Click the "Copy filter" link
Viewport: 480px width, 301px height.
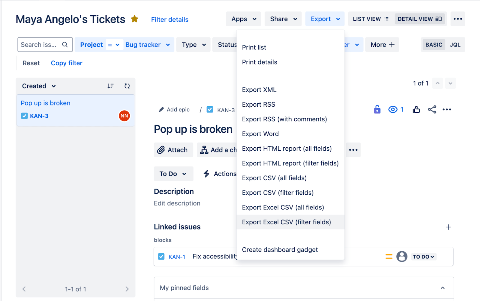tap(66, 63)
